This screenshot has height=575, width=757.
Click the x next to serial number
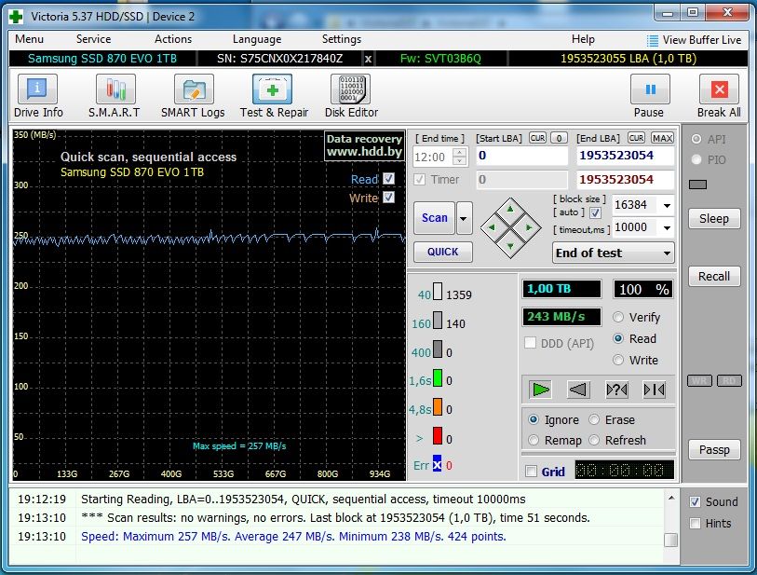pos(368,59)
